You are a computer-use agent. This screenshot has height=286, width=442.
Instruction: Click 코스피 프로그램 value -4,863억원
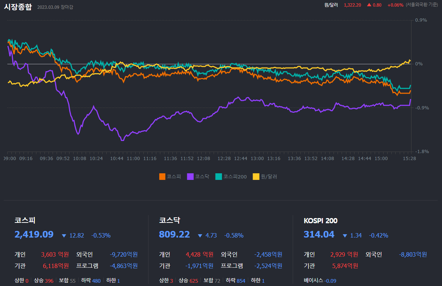coord(124,266)
